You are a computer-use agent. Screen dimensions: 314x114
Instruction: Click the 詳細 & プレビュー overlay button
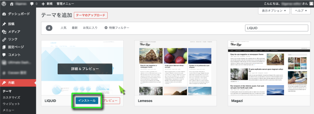pyautogui.click(x=85, y=69)
